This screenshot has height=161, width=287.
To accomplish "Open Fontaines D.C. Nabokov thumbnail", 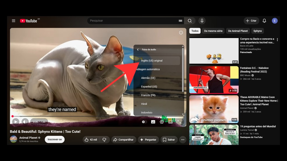I will tap(214, 80).
